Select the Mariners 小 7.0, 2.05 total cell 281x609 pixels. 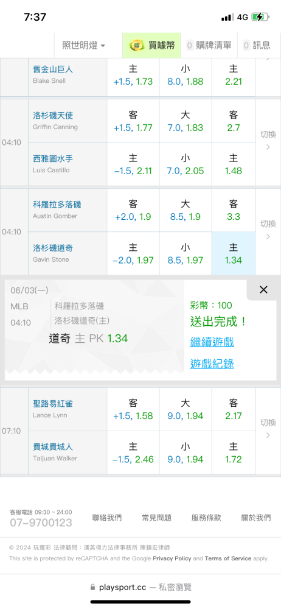[x=185, y=164]
